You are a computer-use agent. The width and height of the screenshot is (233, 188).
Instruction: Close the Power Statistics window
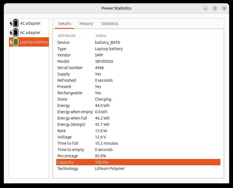224,8
